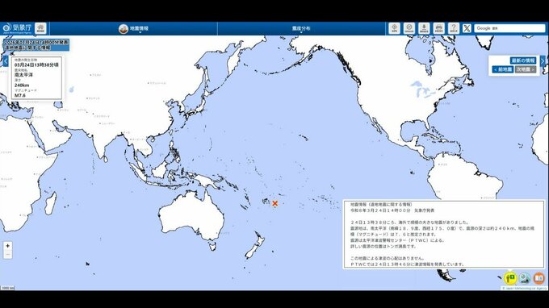Open the 地震情報 dropdown menu

[x=134, y=29]
